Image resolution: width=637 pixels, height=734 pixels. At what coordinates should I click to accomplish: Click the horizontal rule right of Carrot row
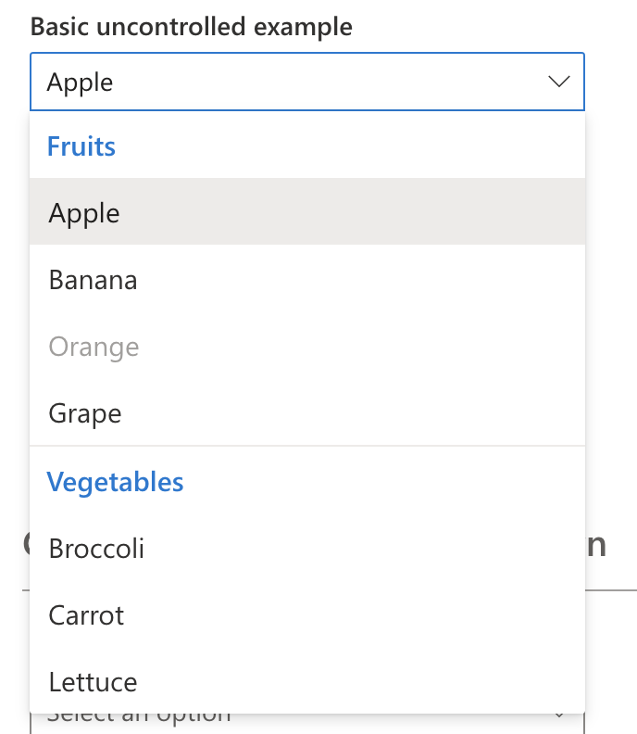611,590
